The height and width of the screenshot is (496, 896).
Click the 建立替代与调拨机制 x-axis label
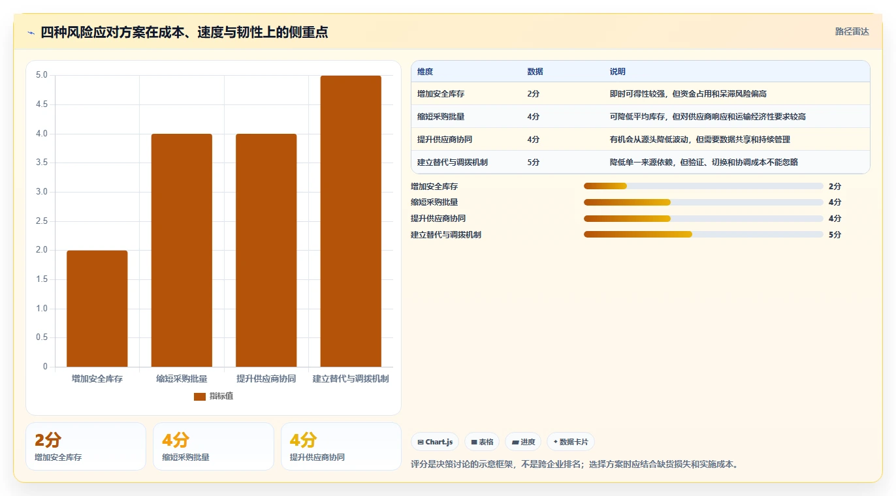pos(351,379)
